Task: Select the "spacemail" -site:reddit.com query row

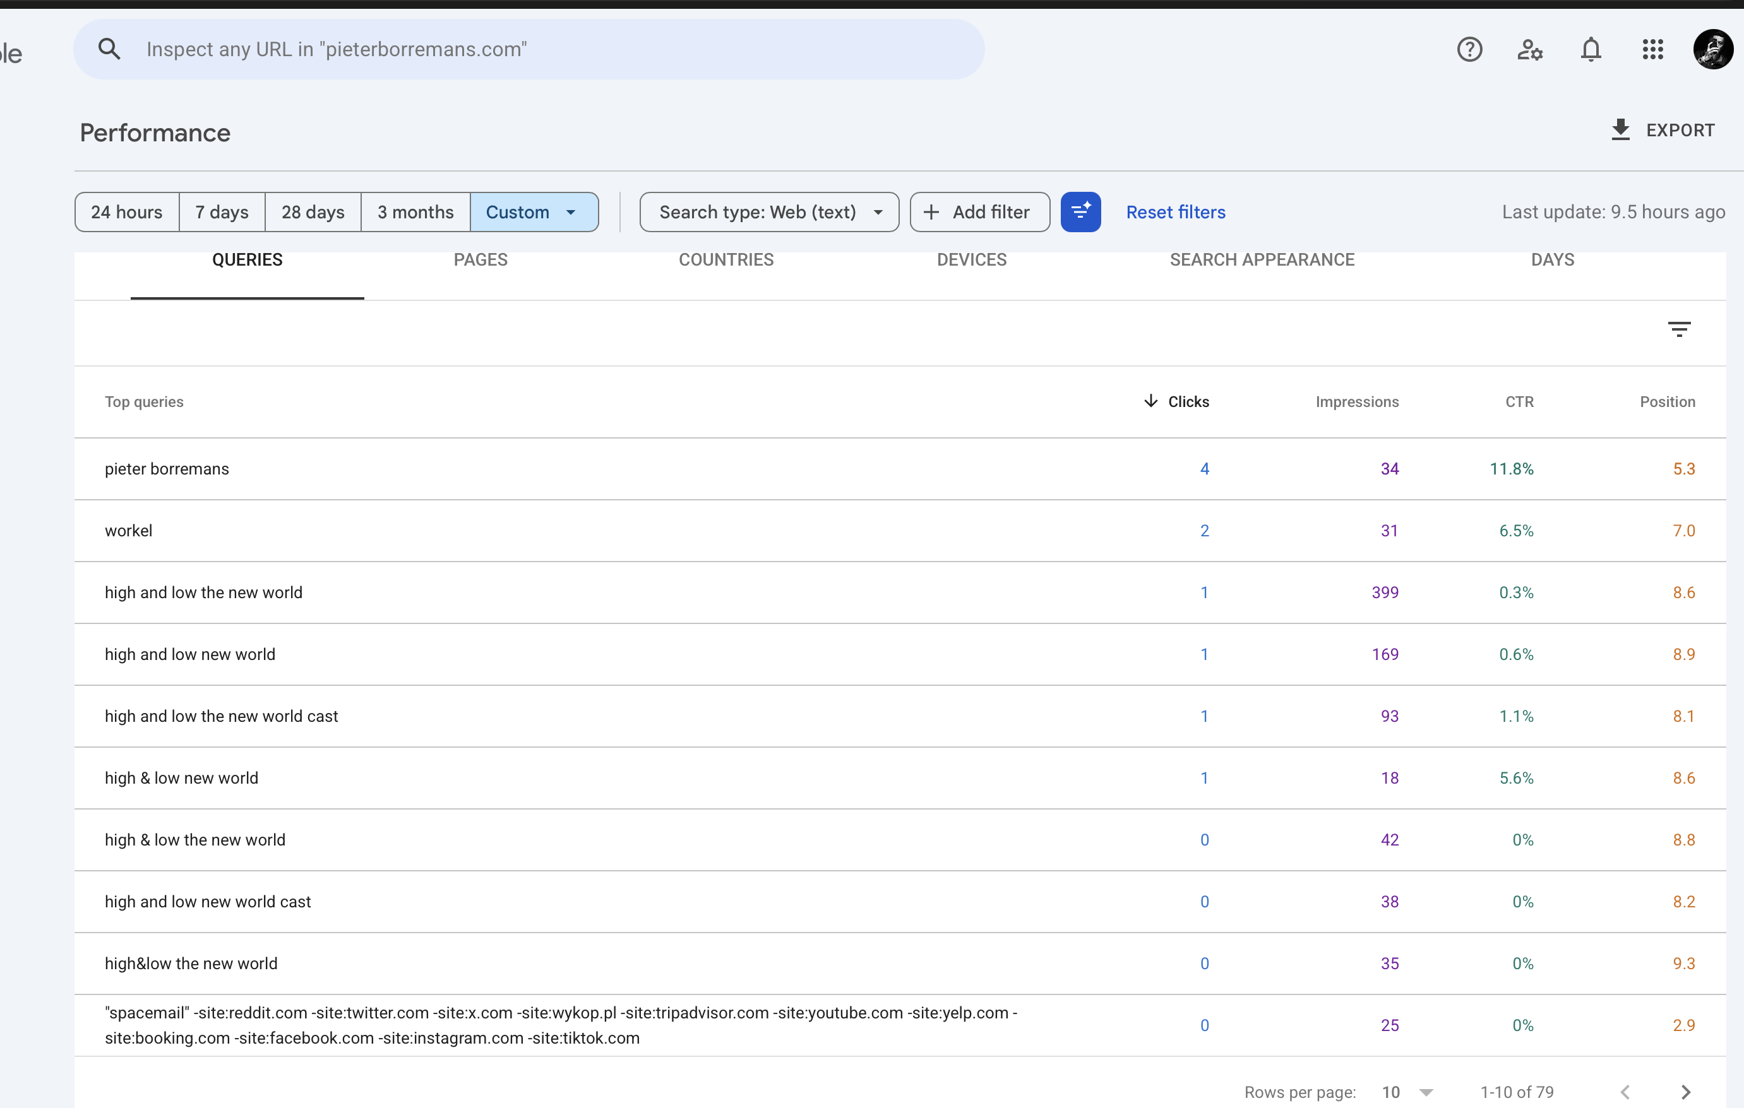Action: tap(900, 1025)
